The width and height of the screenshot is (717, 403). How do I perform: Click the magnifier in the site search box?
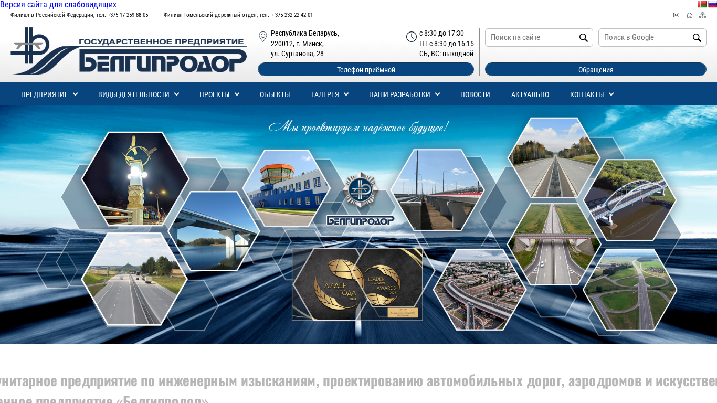(x=584, y=38)
